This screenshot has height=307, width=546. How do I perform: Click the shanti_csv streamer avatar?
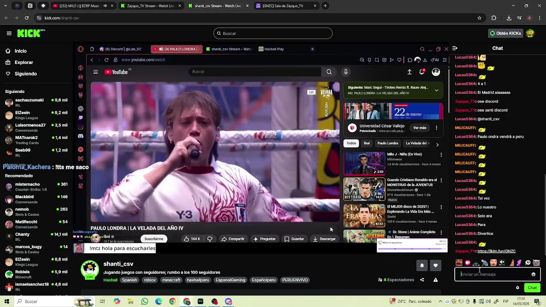tap(90, 269)
